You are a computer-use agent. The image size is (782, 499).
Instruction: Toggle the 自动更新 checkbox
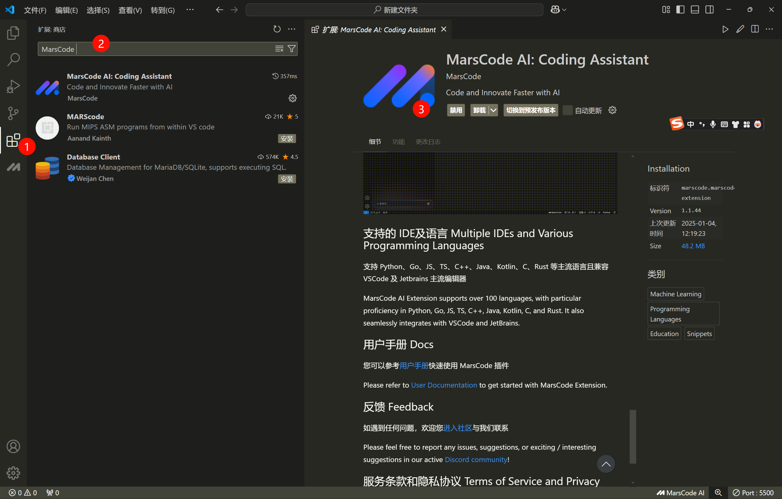[567, 110]
